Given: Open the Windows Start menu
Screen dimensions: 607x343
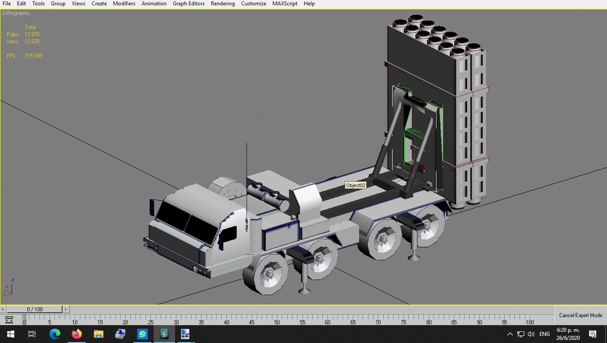Looking at the screenshot, I should click(10, 334).
